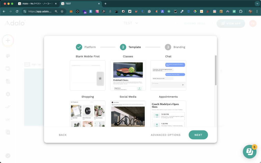Open the Publish double-check icon in the sidebar

click(8, 107)
